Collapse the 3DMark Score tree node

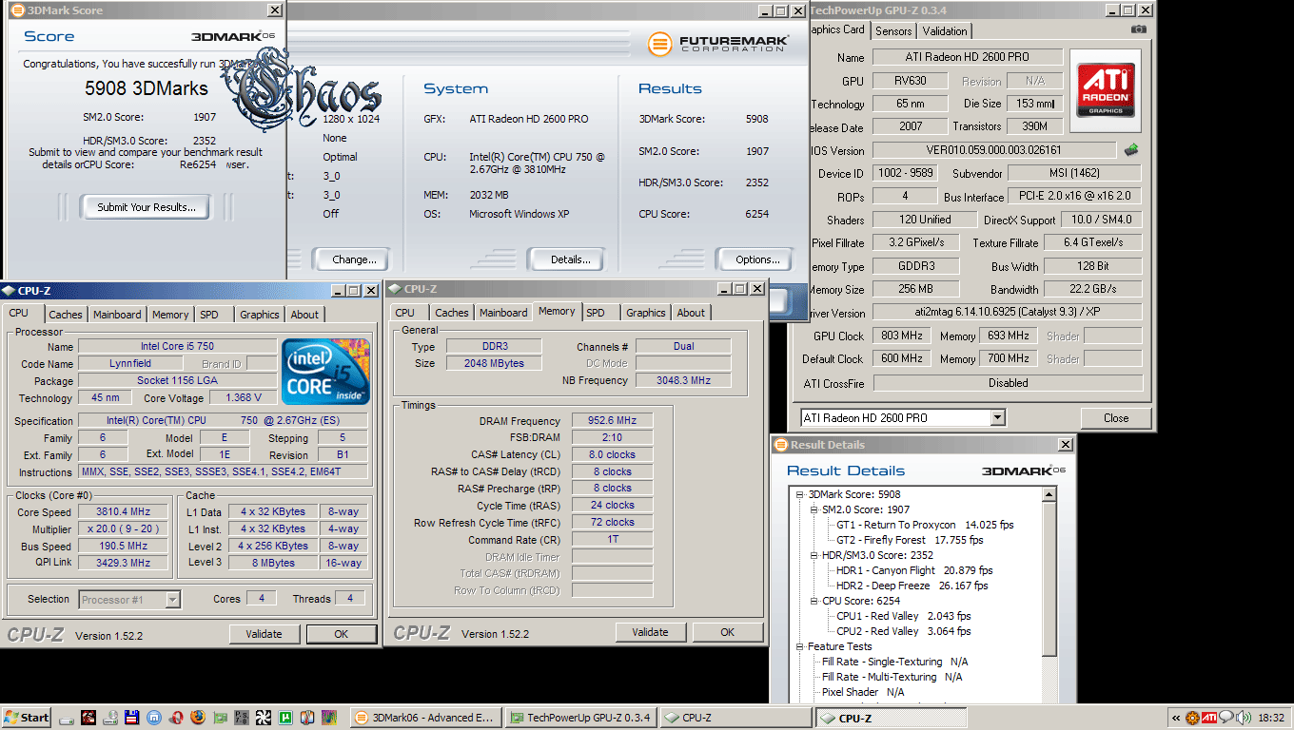coord(799,494)
